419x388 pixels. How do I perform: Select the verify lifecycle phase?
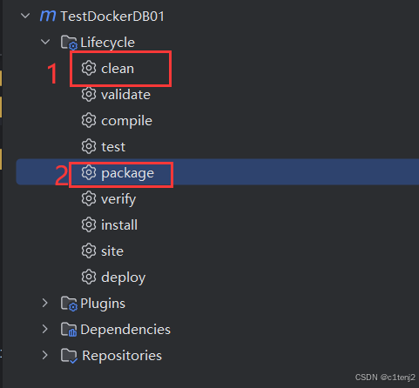coord(118,199)
